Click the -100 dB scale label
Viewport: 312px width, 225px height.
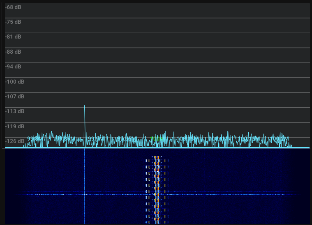click(x=15, y=82)
